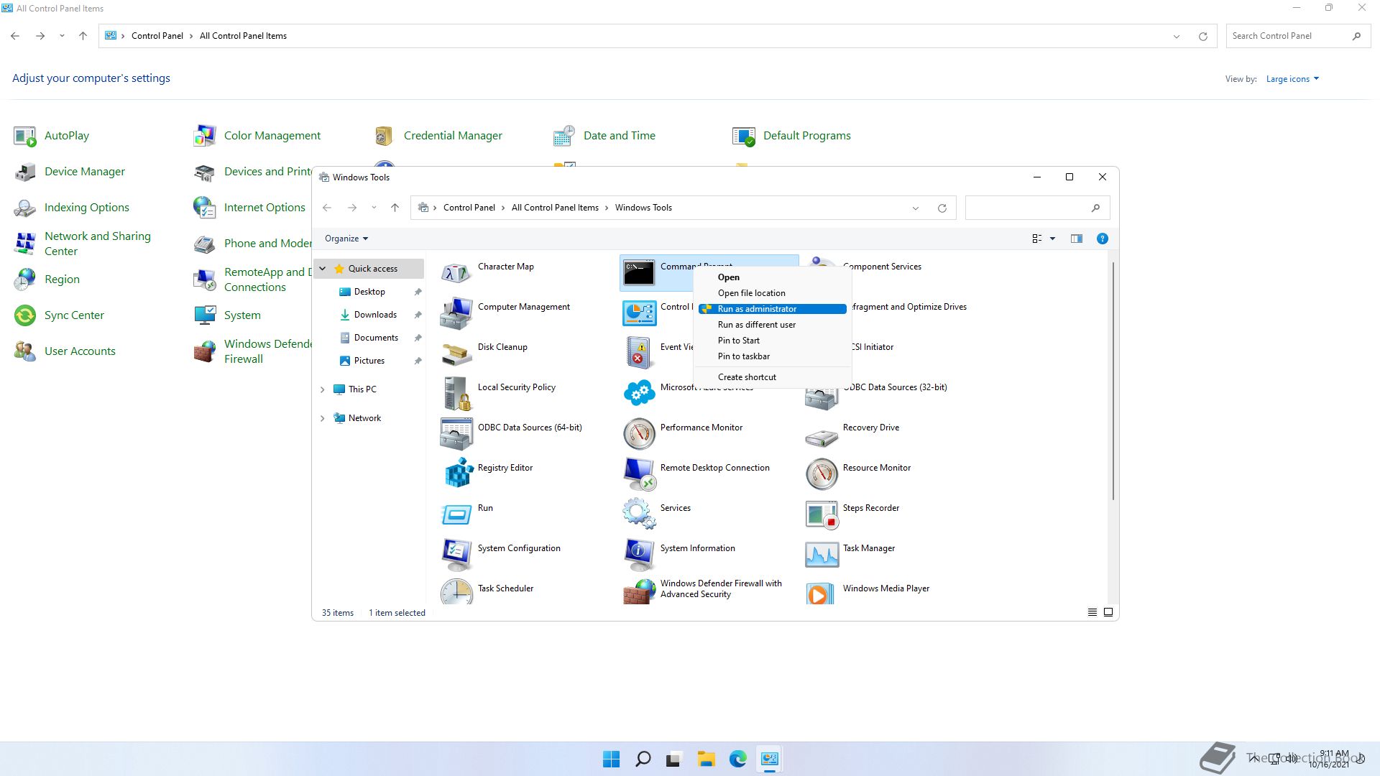Open Task Scheduler icon
The image size is (1380, 776).
click(x=456, y=592)
